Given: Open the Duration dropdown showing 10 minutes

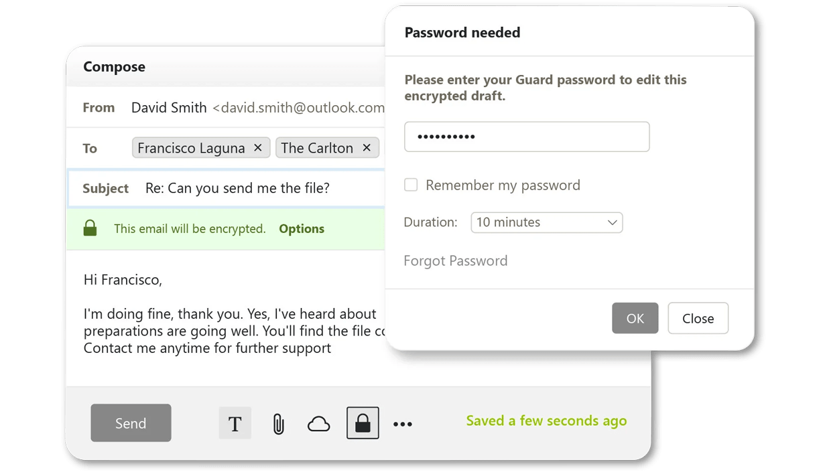Looking at the screenshot, I should pyautogui.click(x=547, y=222).
